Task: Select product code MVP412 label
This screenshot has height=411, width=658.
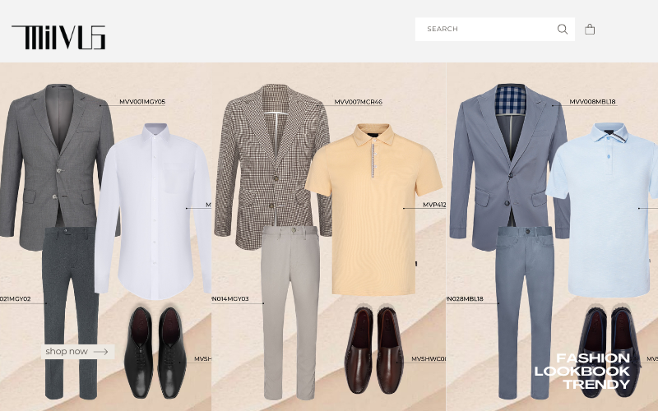Action: pyautogui.click(x=434, y=205)
